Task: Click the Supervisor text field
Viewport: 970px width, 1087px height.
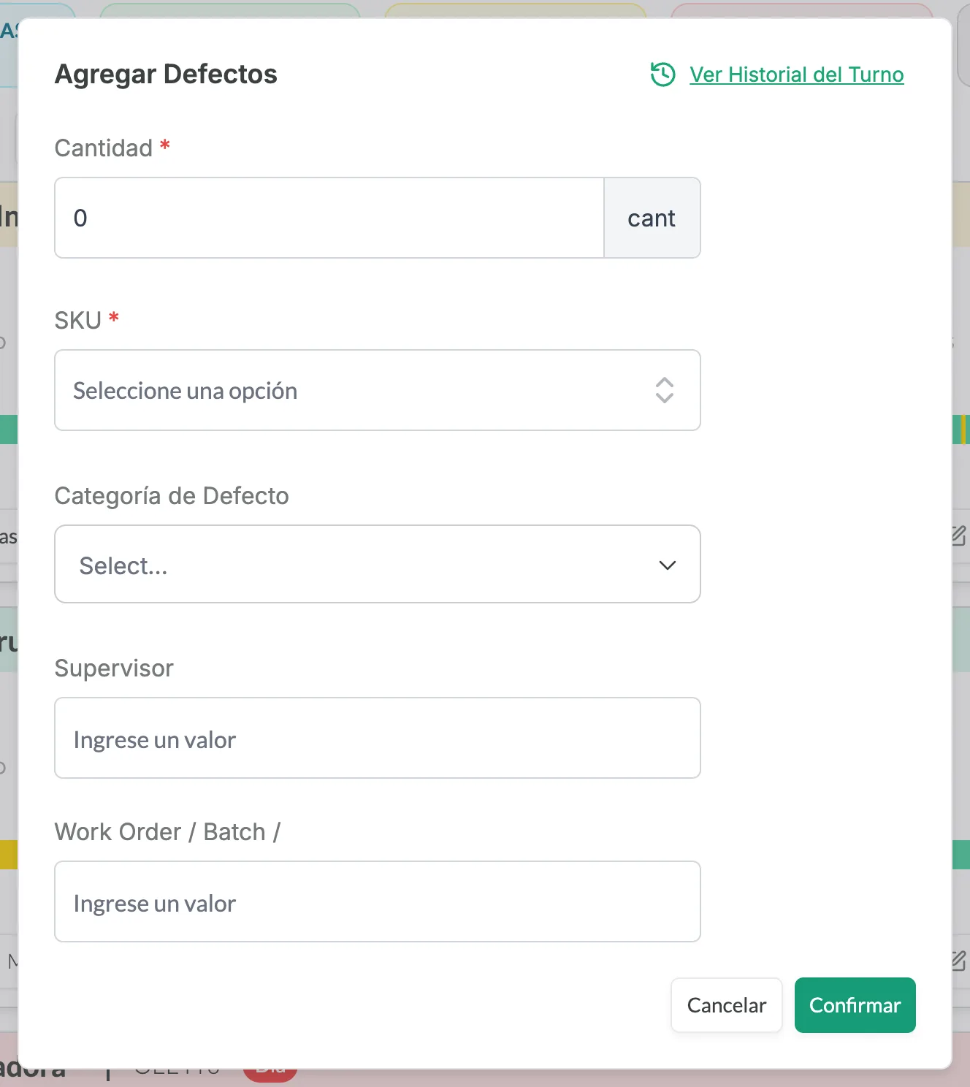Action: coord(378,738)
